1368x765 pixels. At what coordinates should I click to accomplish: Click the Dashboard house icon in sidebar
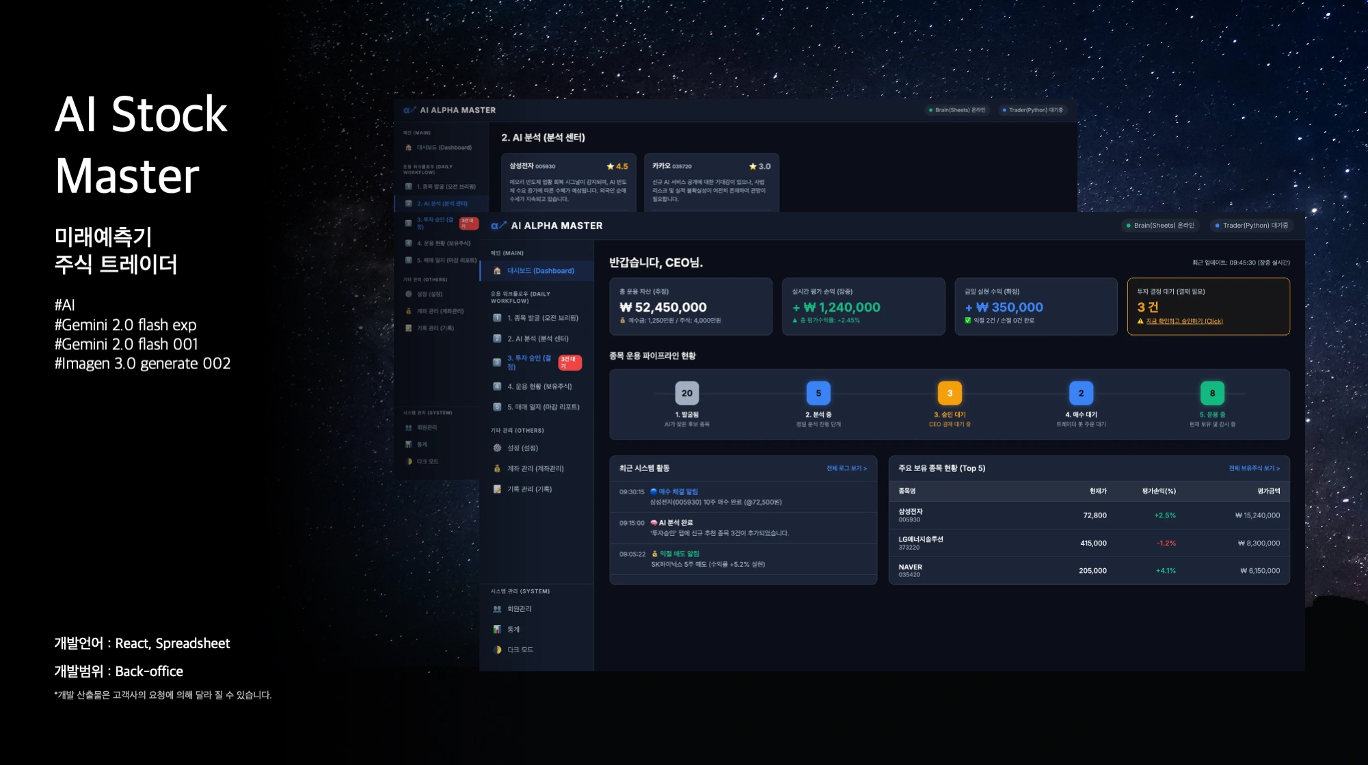tap(497, 271)
